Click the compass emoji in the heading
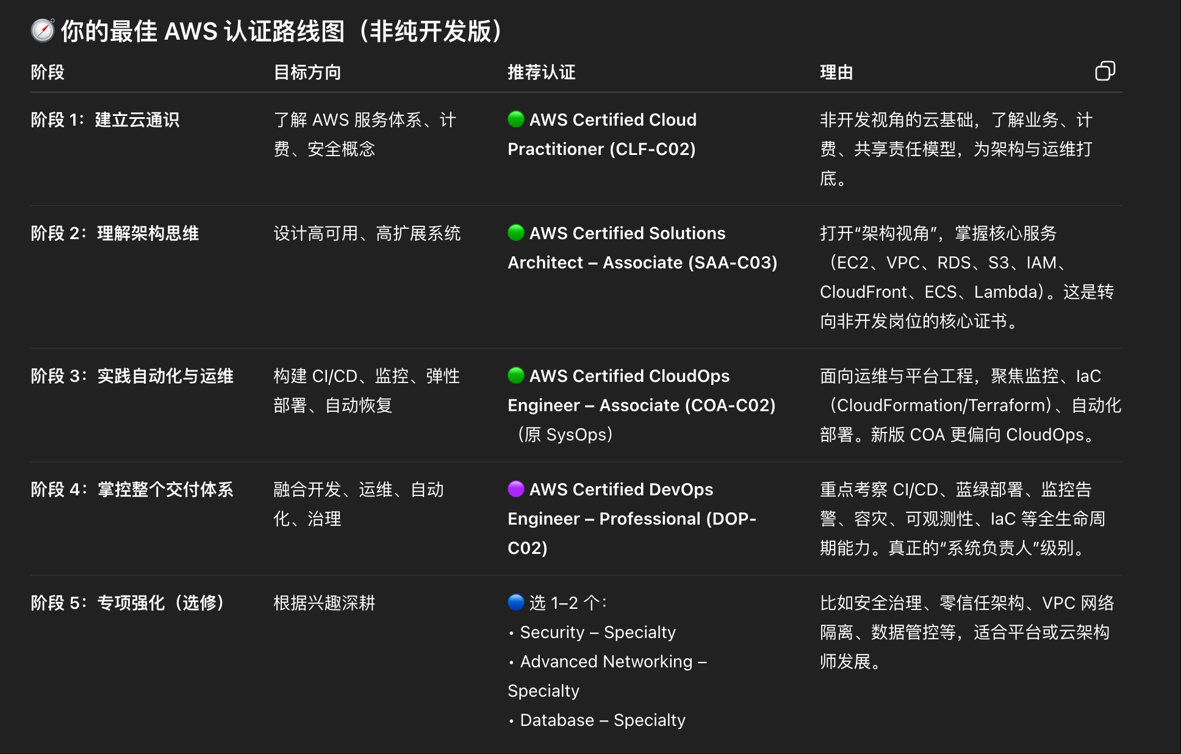 point(43,31)
